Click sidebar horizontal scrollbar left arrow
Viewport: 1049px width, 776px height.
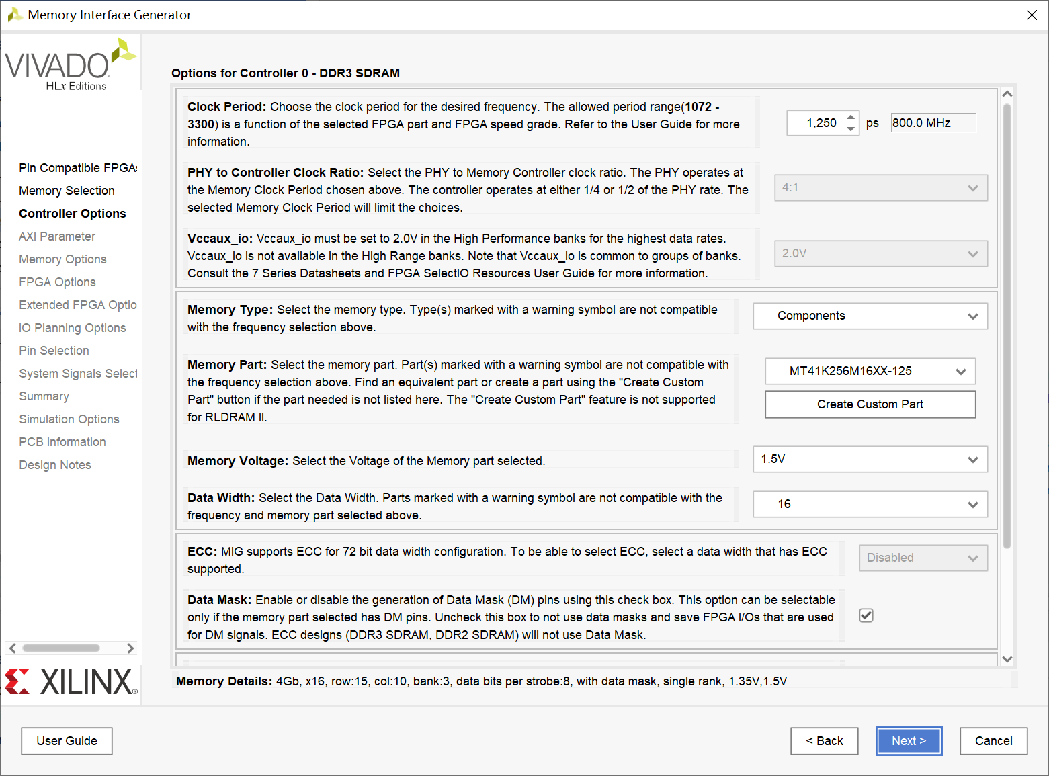(12, 648)
